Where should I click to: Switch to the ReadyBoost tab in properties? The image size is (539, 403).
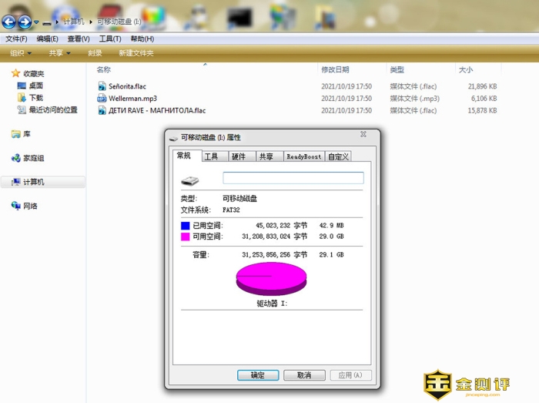pos(303,156)
